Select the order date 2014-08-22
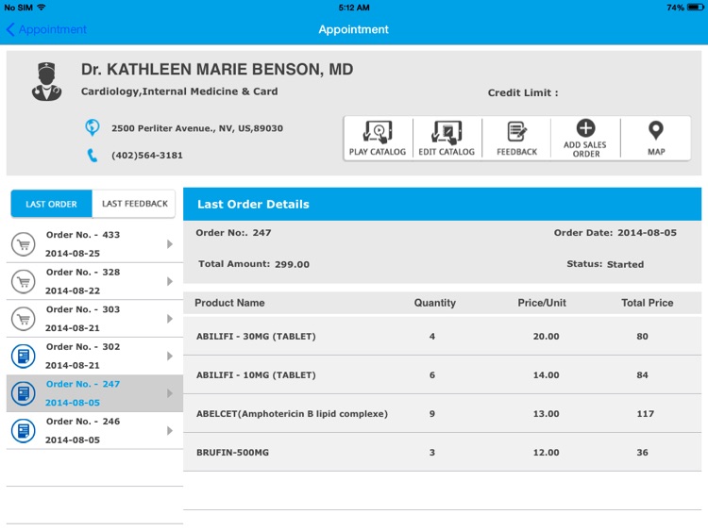Image resolution: width=708 pixels, height=531 pixels. 73,290
